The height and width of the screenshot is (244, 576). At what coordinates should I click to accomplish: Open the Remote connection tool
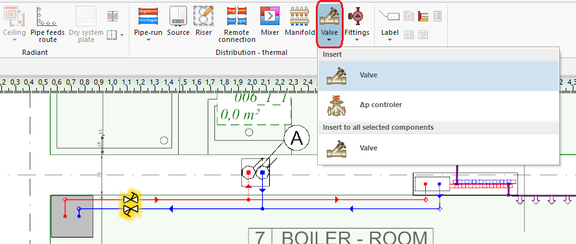(x=237, y=16)
